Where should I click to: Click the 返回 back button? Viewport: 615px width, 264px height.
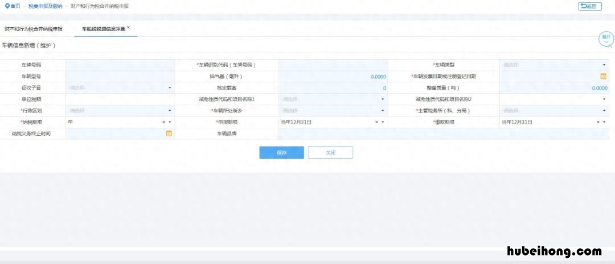tap(589, 6)
